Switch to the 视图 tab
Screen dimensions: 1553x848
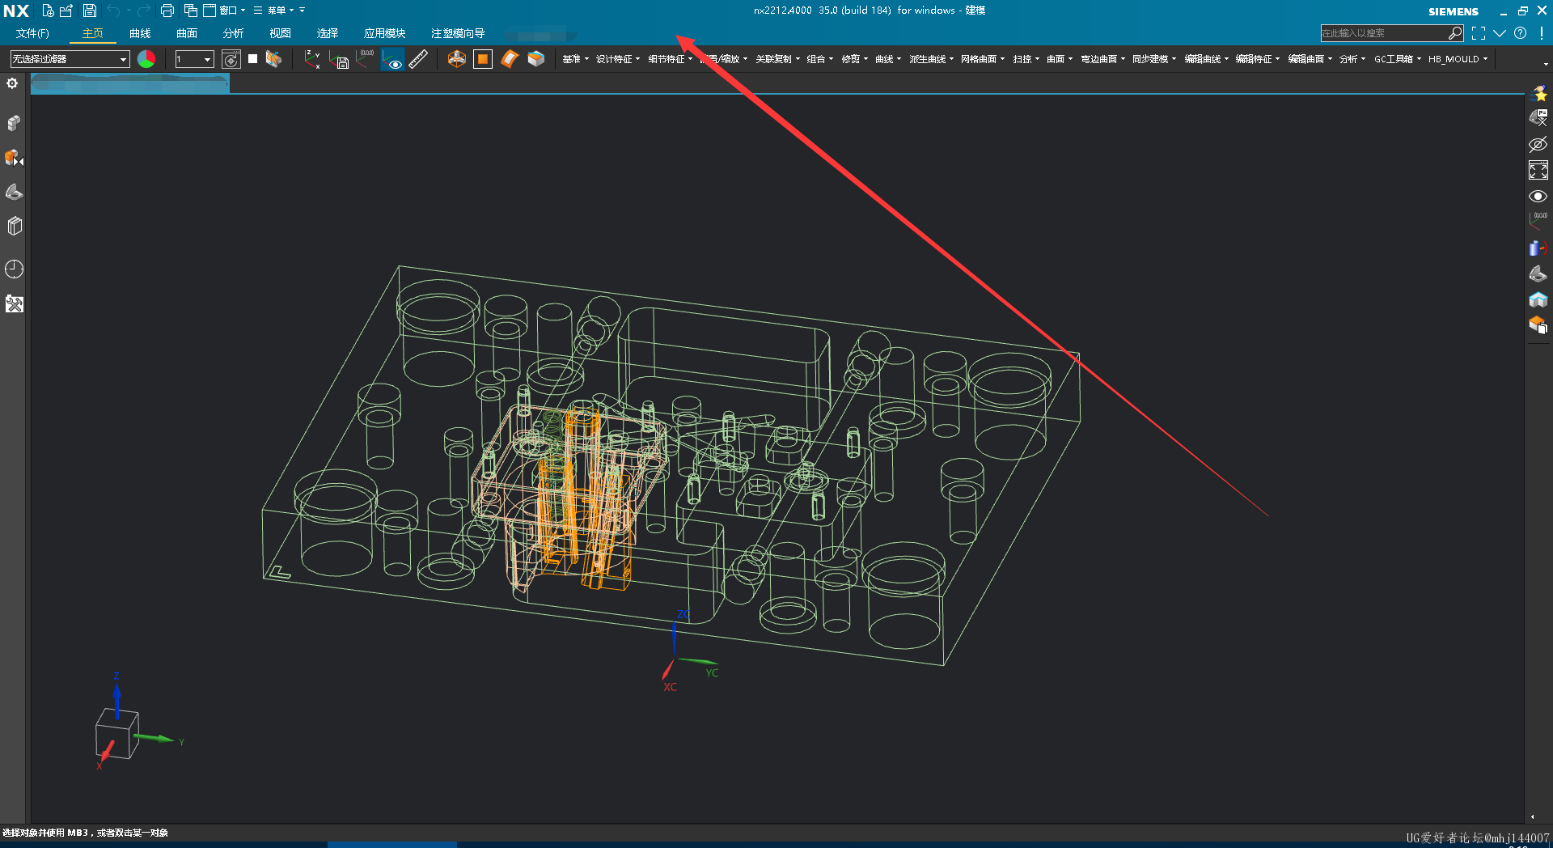pos(280,33)
